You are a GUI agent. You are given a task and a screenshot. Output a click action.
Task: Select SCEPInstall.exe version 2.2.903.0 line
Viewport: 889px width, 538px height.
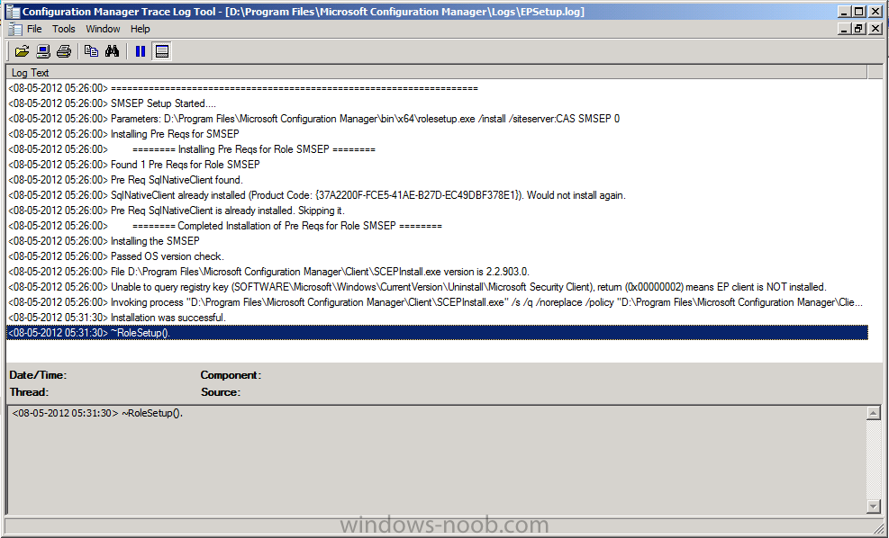[437, 272]
